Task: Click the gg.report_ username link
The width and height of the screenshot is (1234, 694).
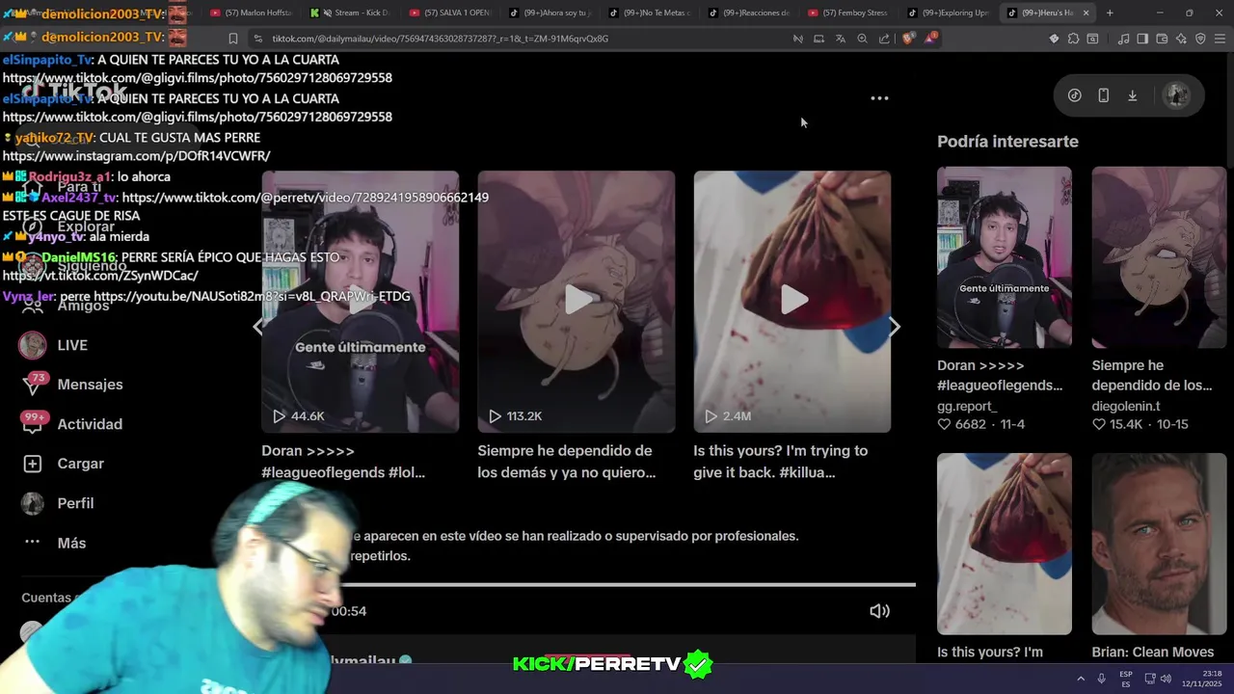Action: point(967,407)
